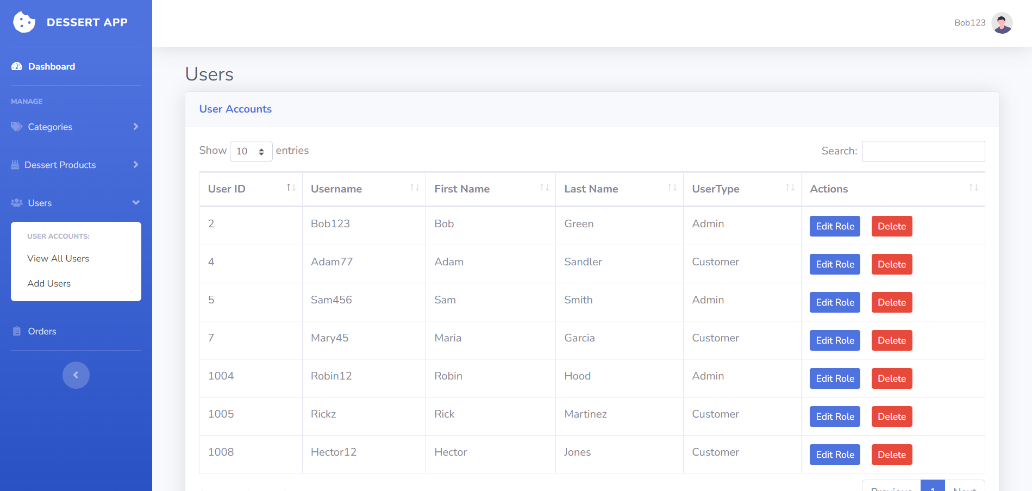Open the Show entries dropdown
This screenshot has width=1032, height=491.
click(251, 151)
